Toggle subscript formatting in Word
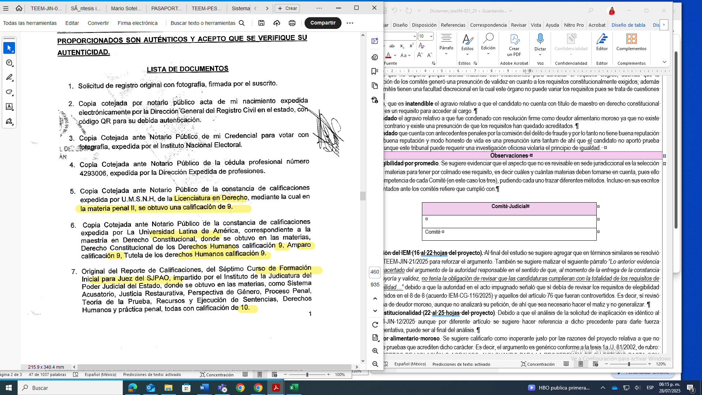The image size is (702, 395). pyautogui.click(x=402, y=46)
